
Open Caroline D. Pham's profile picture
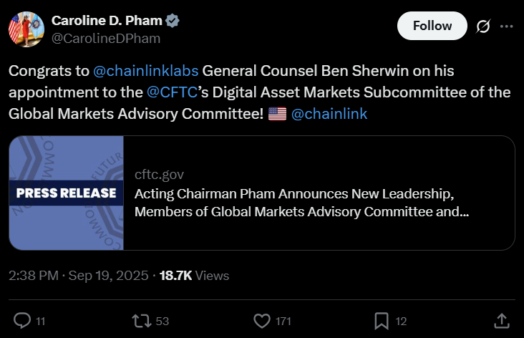(x=26, y=29)
